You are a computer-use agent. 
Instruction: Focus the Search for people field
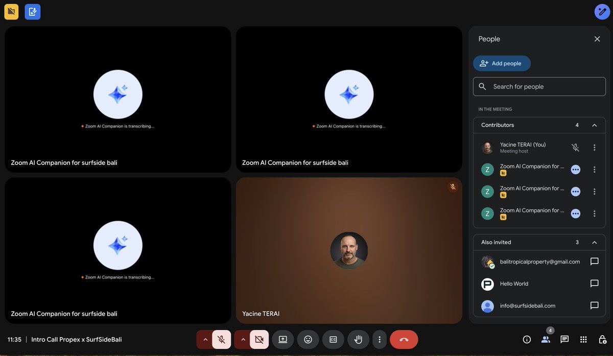(x=539, y=86)
